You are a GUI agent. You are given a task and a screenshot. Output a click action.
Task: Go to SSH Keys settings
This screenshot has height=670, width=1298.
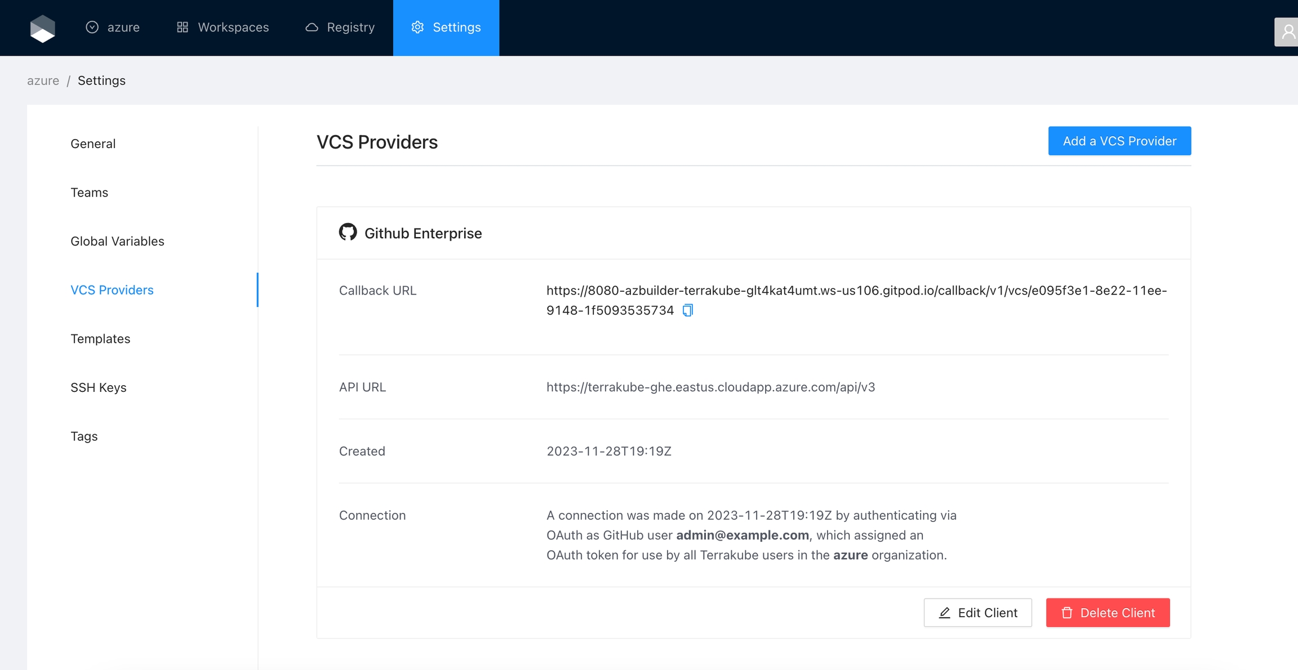(98, 387)
